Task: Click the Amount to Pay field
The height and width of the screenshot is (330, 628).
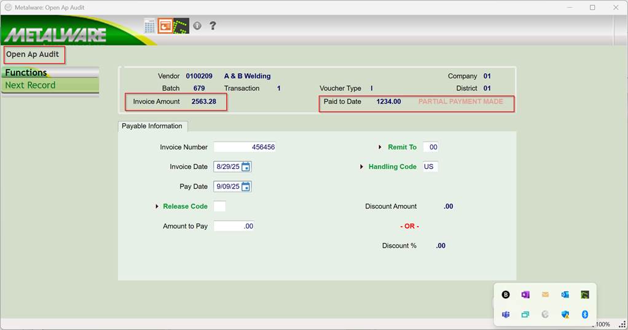Action: pos(234,226)
